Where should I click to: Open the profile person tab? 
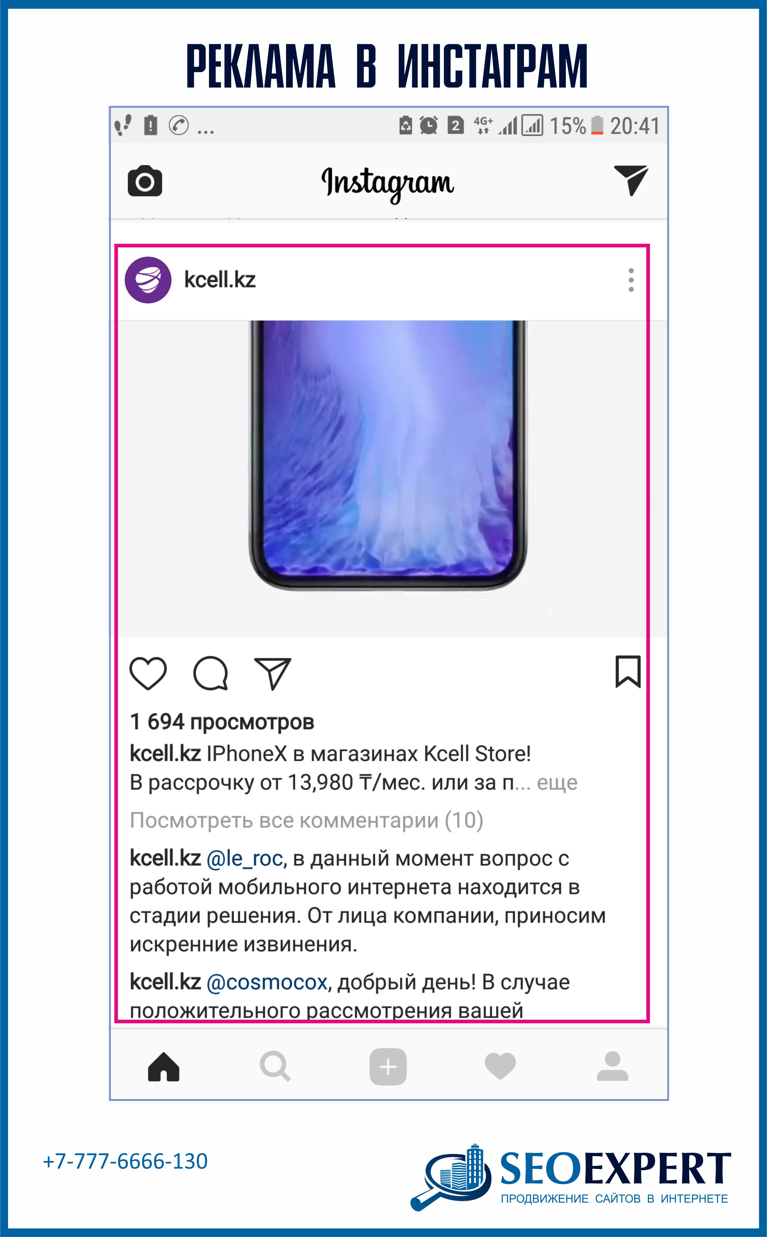point(612,1066)
